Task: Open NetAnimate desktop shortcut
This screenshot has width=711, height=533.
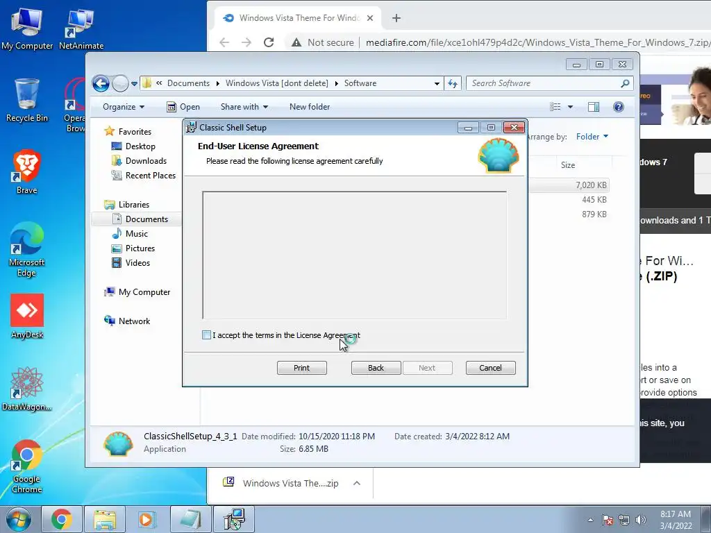Action: tap(81, 29)
